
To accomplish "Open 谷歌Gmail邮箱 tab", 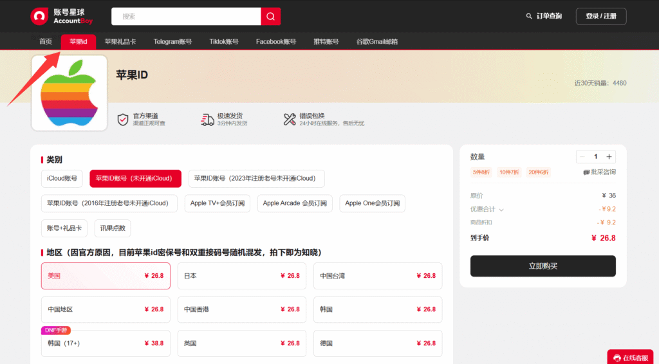I will tap(377, 42).
